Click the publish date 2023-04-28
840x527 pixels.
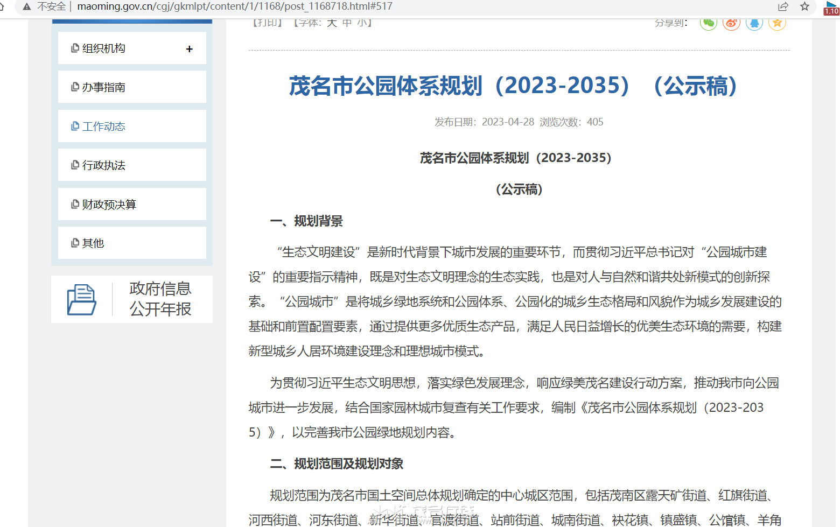[508, 122]
